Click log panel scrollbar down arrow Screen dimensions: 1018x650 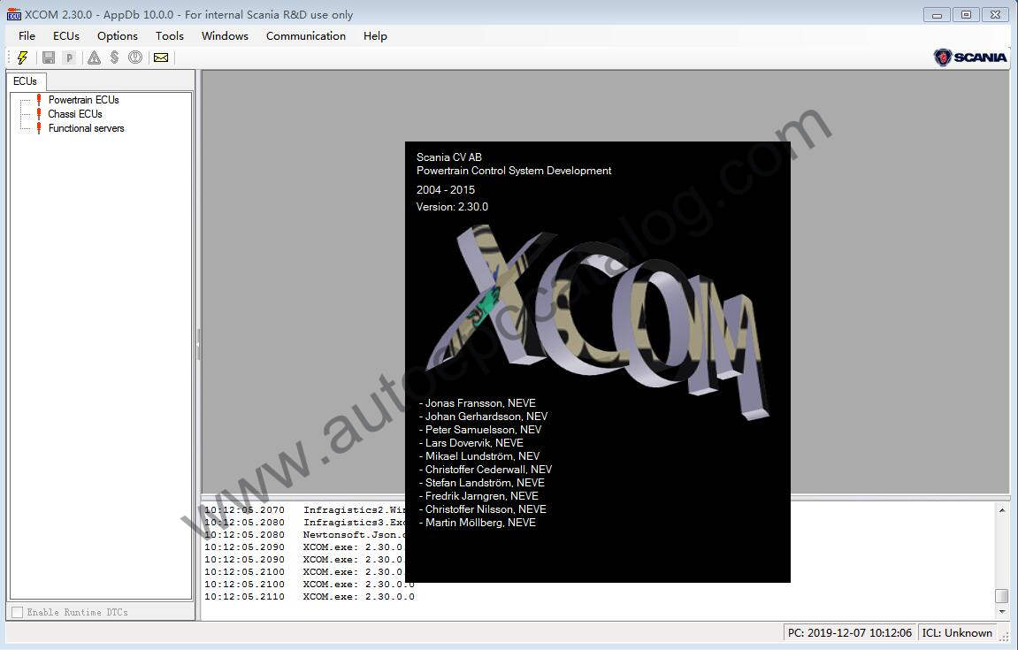click(1002, 611)
